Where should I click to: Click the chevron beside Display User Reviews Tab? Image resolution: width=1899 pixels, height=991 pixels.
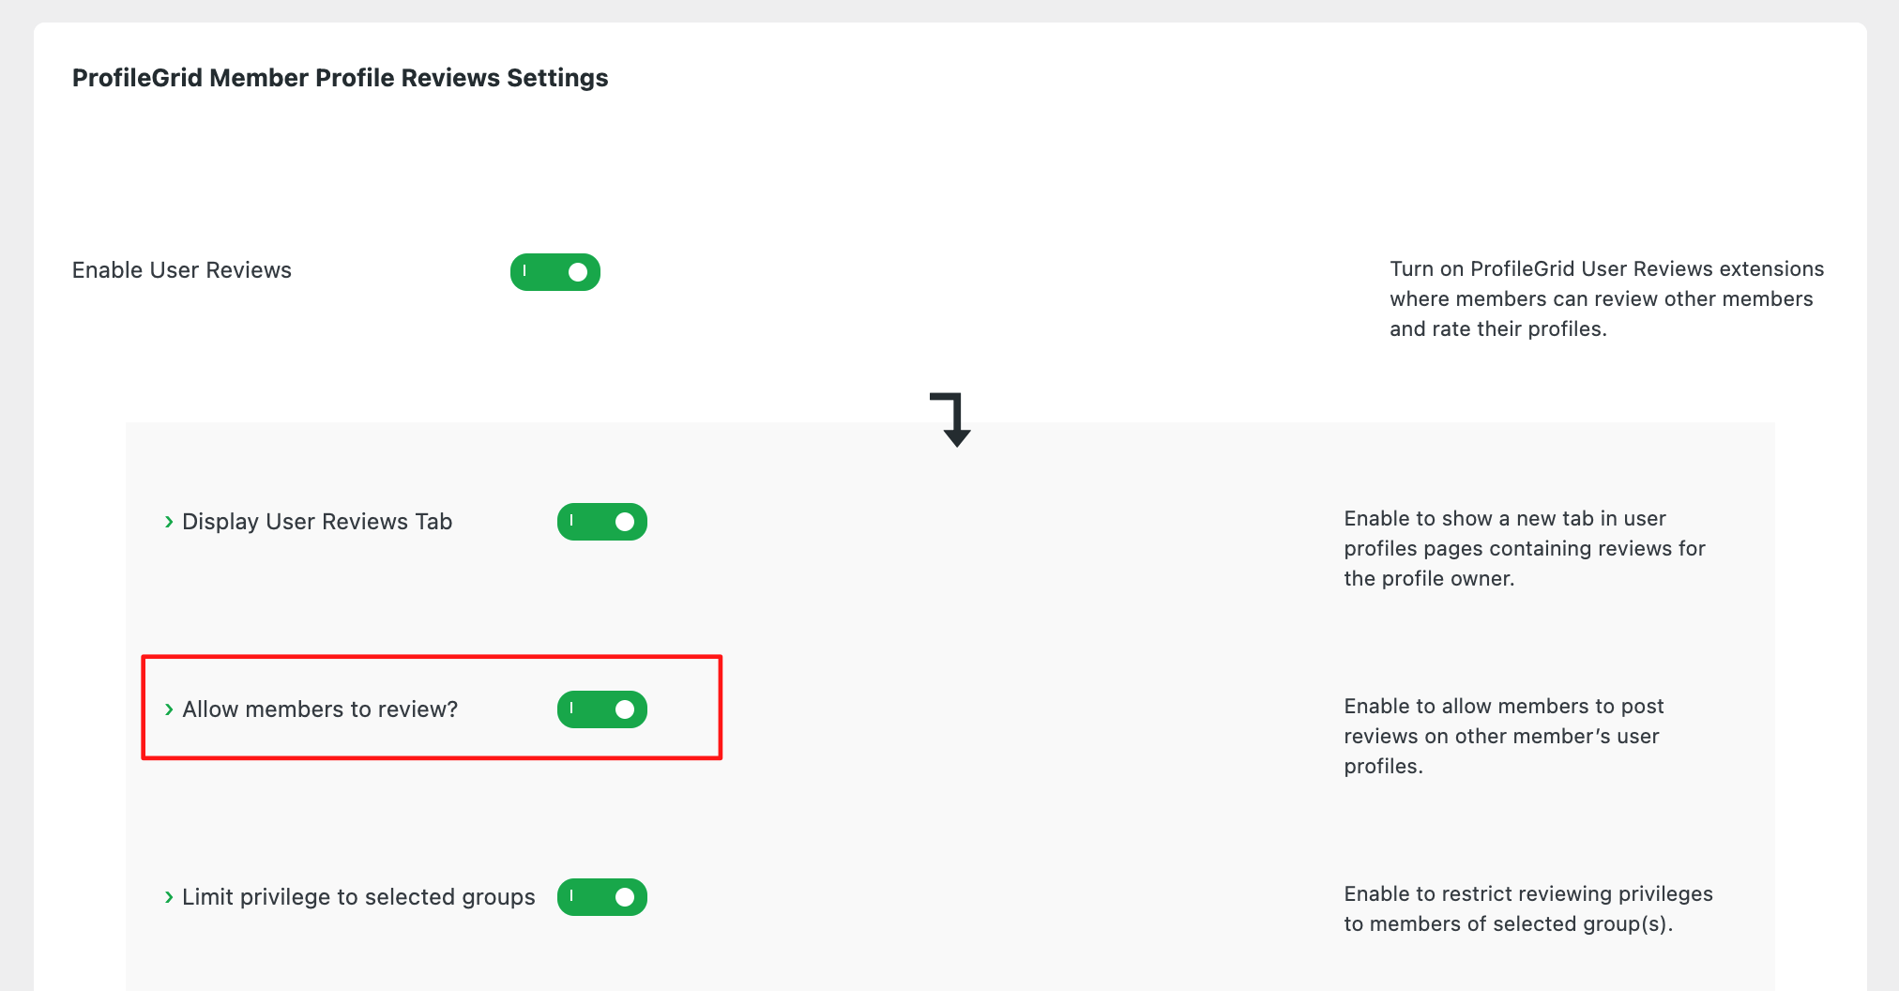pyautogui.click(x=169, y=522)
